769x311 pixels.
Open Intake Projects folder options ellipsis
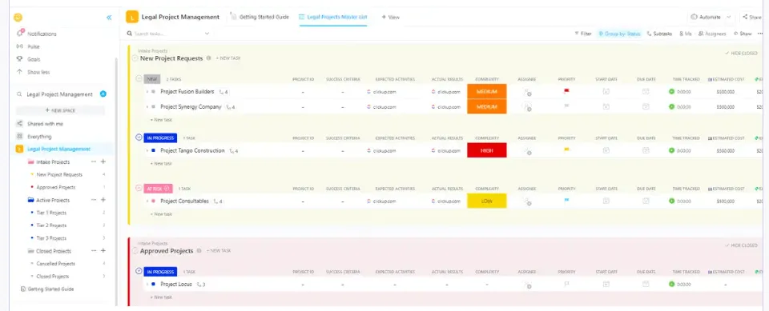point(94,161)
